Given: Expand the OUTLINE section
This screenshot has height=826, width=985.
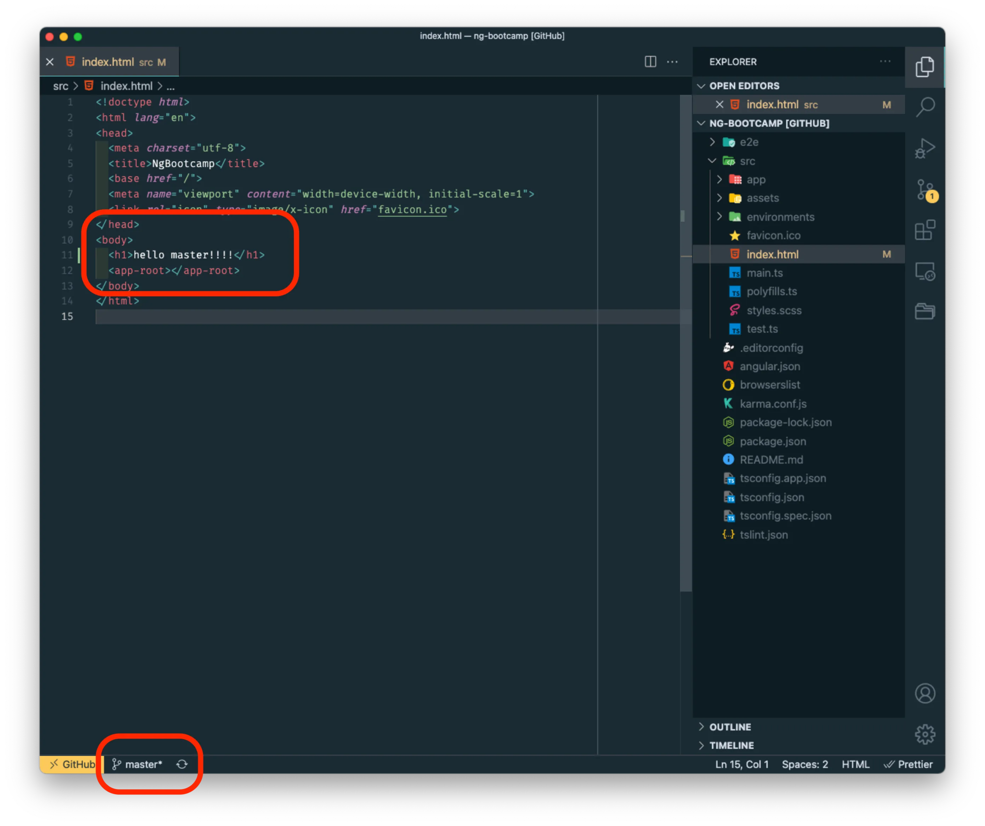Looking at the screenshot, I should (798, 727).
